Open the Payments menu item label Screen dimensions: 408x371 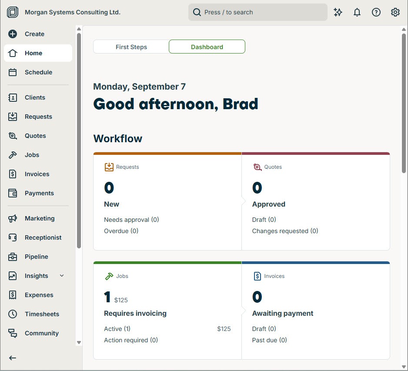(39, 193)
